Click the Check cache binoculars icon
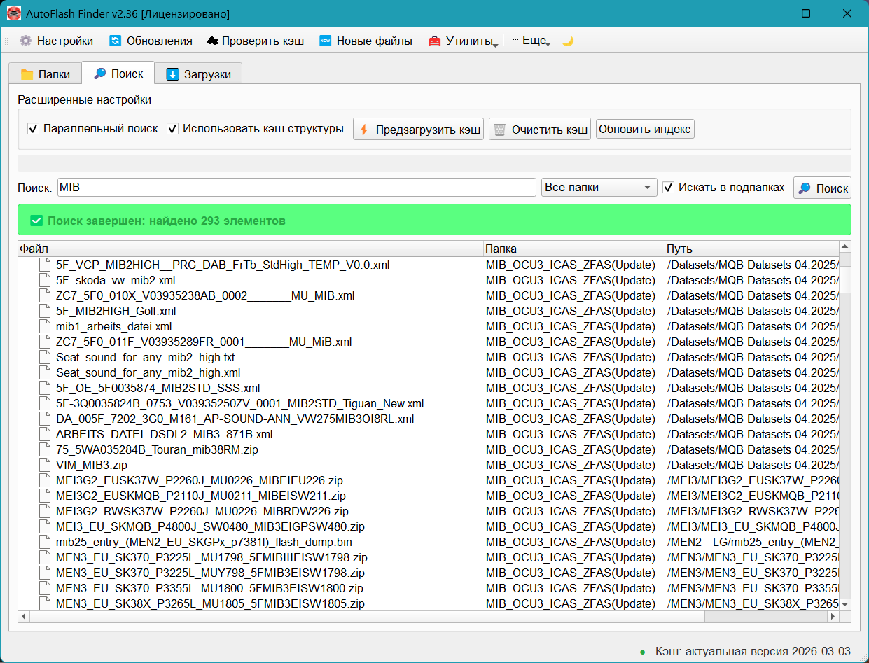The image size is (869, 663). [x=213, y=41]
